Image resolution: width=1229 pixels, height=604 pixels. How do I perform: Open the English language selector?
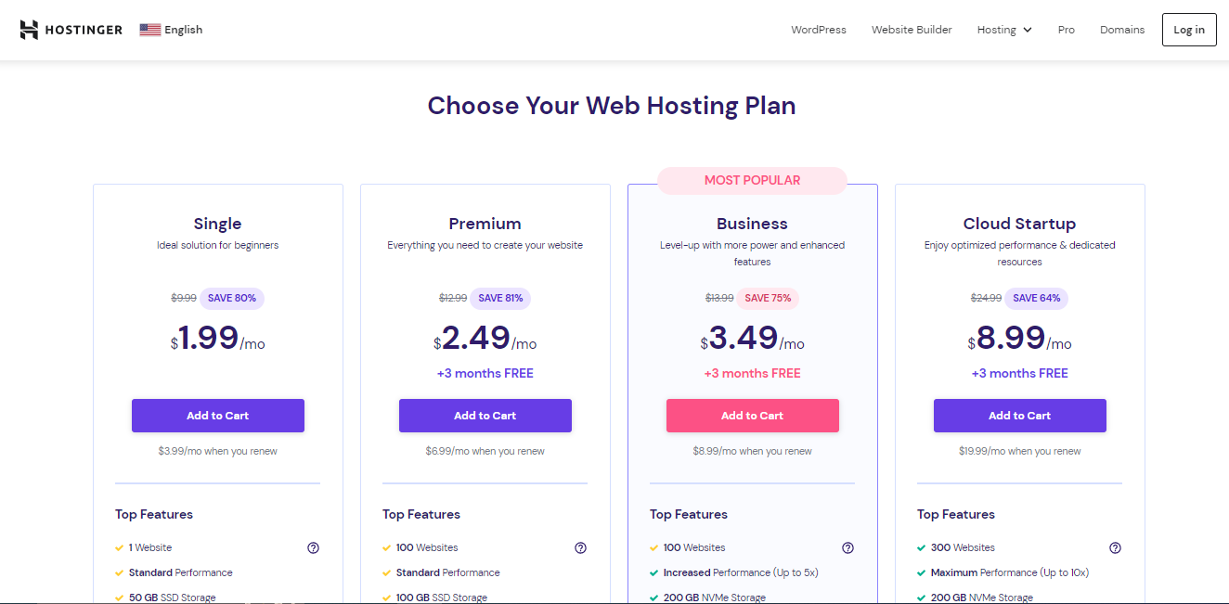(183, 30)
